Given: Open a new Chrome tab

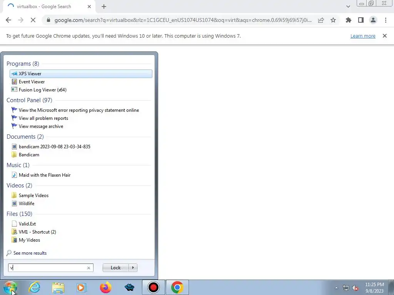Looking at the screenshot, I should 104,7.
